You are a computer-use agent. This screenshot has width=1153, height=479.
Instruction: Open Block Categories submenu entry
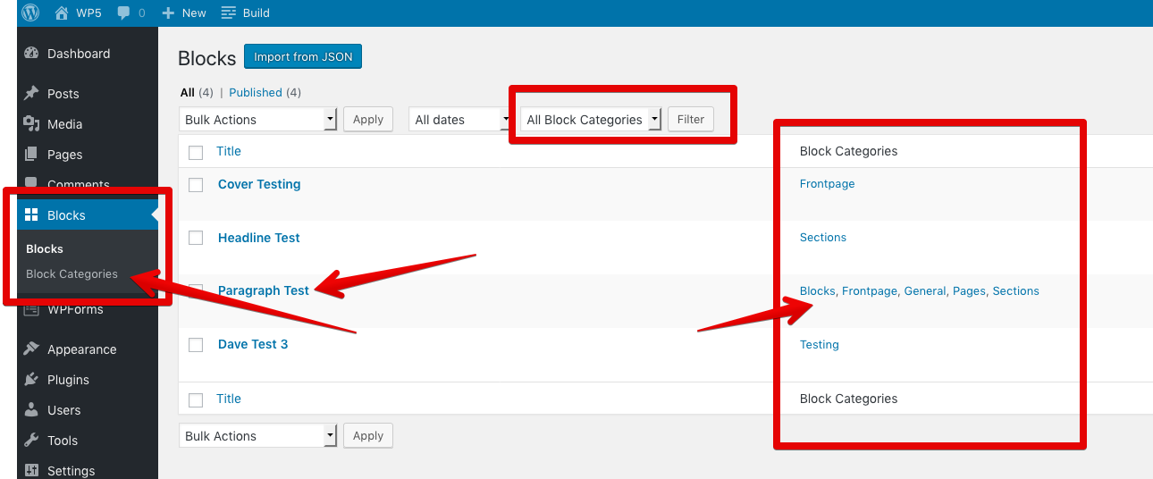(x=72, y=274)
